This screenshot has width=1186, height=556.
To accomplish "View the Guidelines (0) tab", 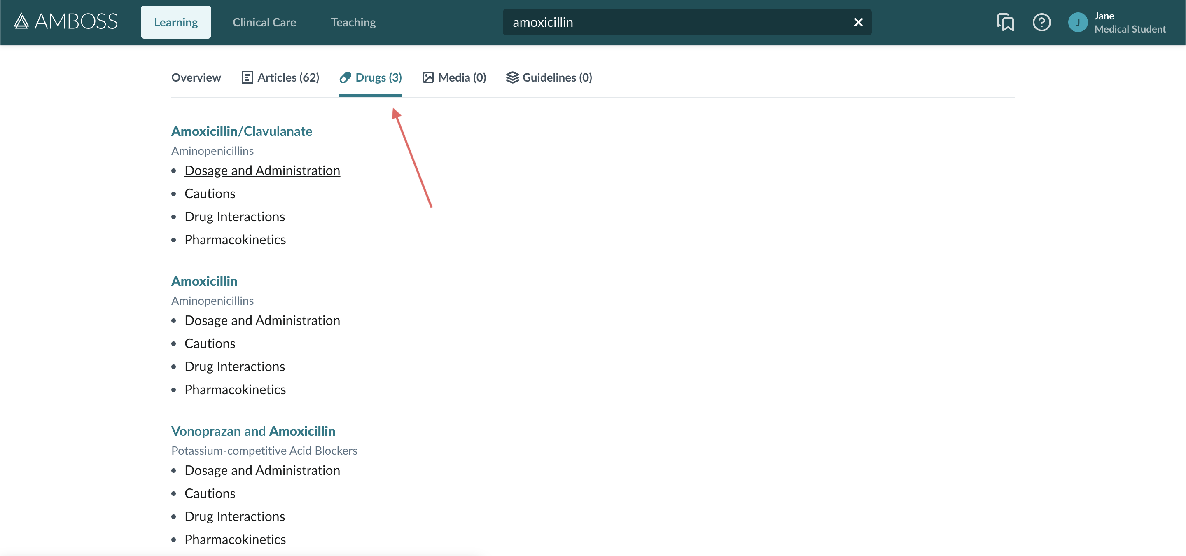I will [549, 77].
